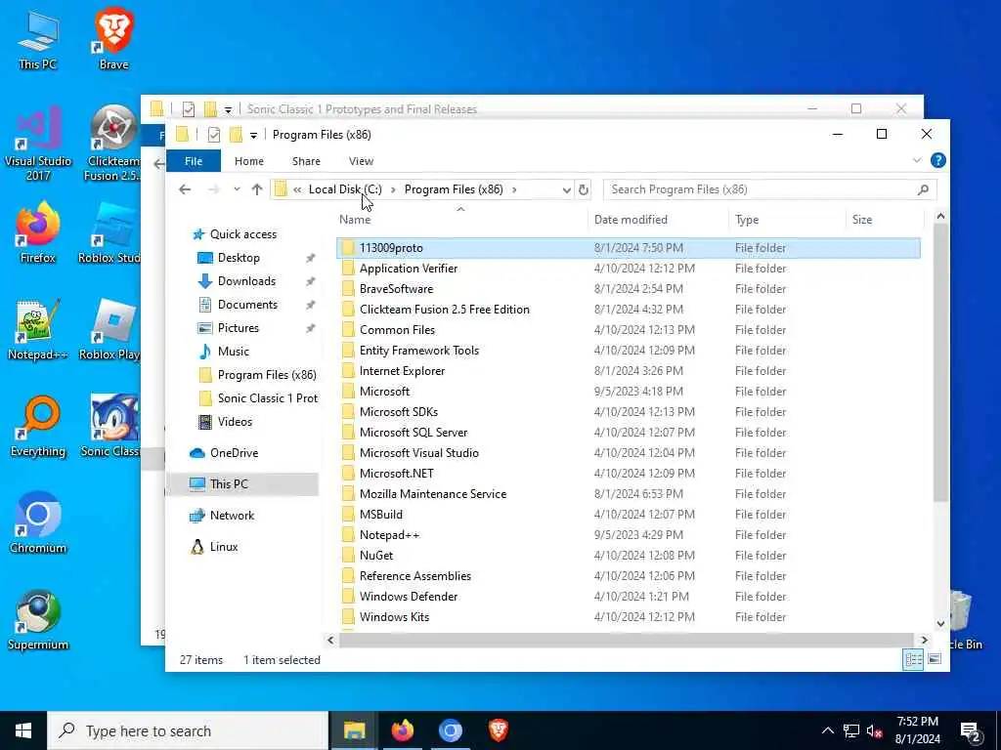Click the breadcrumb overflow double chevron

coord(297,189)
